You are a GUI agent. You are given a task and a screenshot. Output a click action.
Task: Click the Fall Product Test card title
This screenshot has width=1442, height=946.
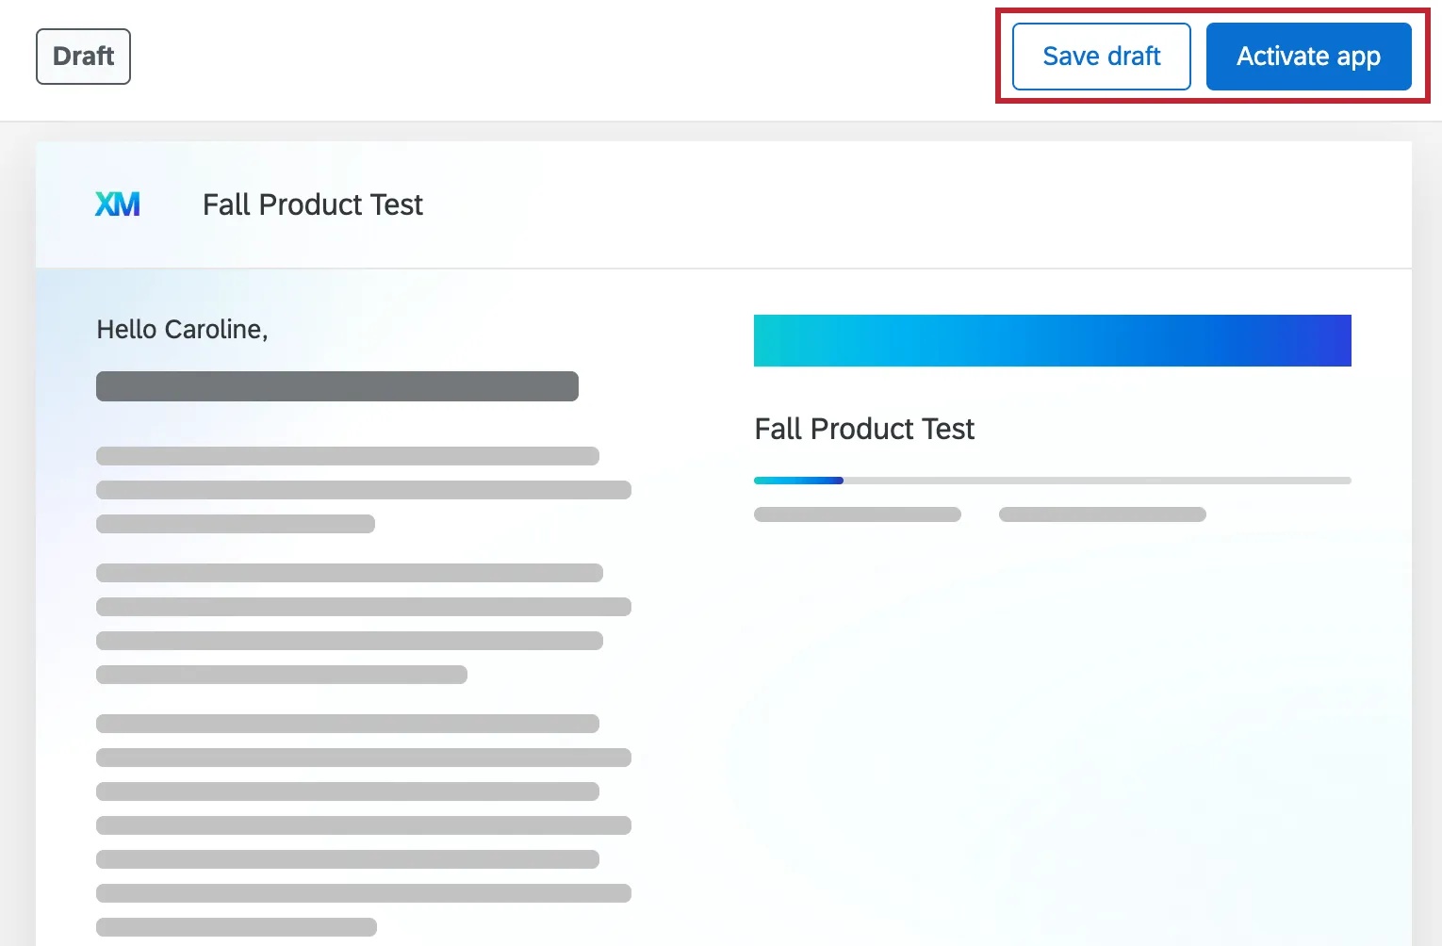pos(863,429)
